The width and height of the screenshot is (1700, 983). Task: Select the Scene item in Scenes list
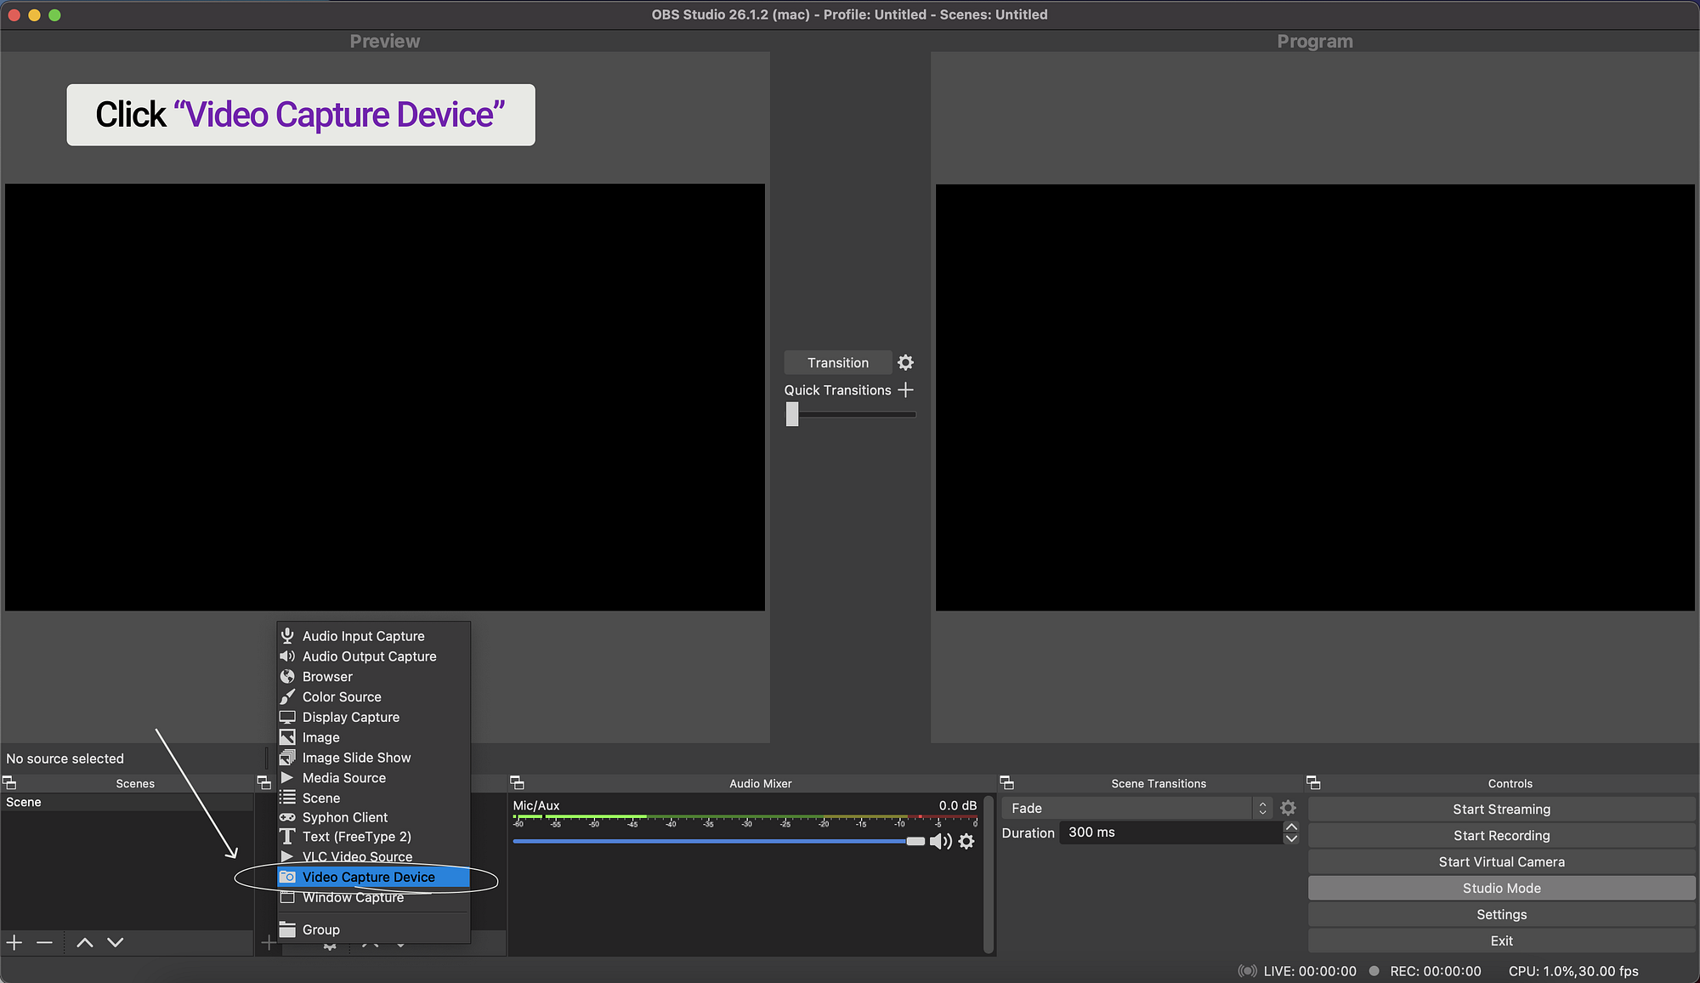pos(127,802)
